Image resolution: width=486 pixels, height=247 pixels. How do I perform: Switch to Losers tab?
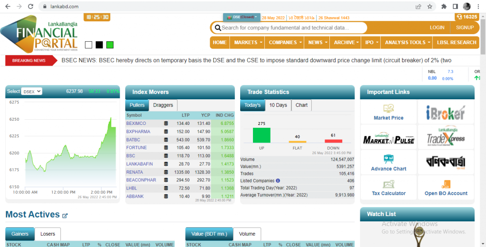point(48,234)
